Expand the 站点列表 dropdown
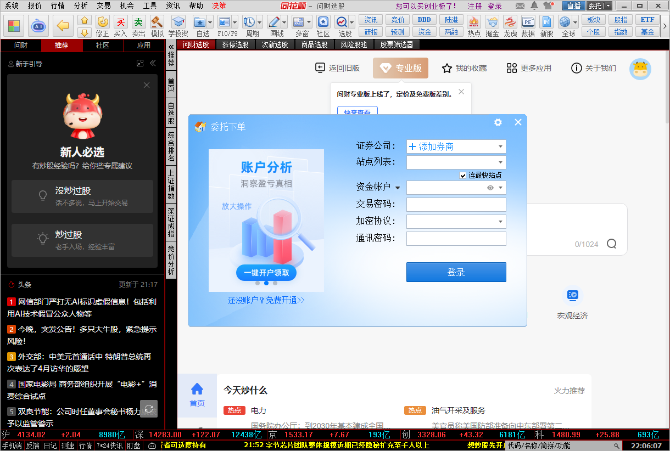The height and width of the screenshot is (451, 670). [499, 162]
